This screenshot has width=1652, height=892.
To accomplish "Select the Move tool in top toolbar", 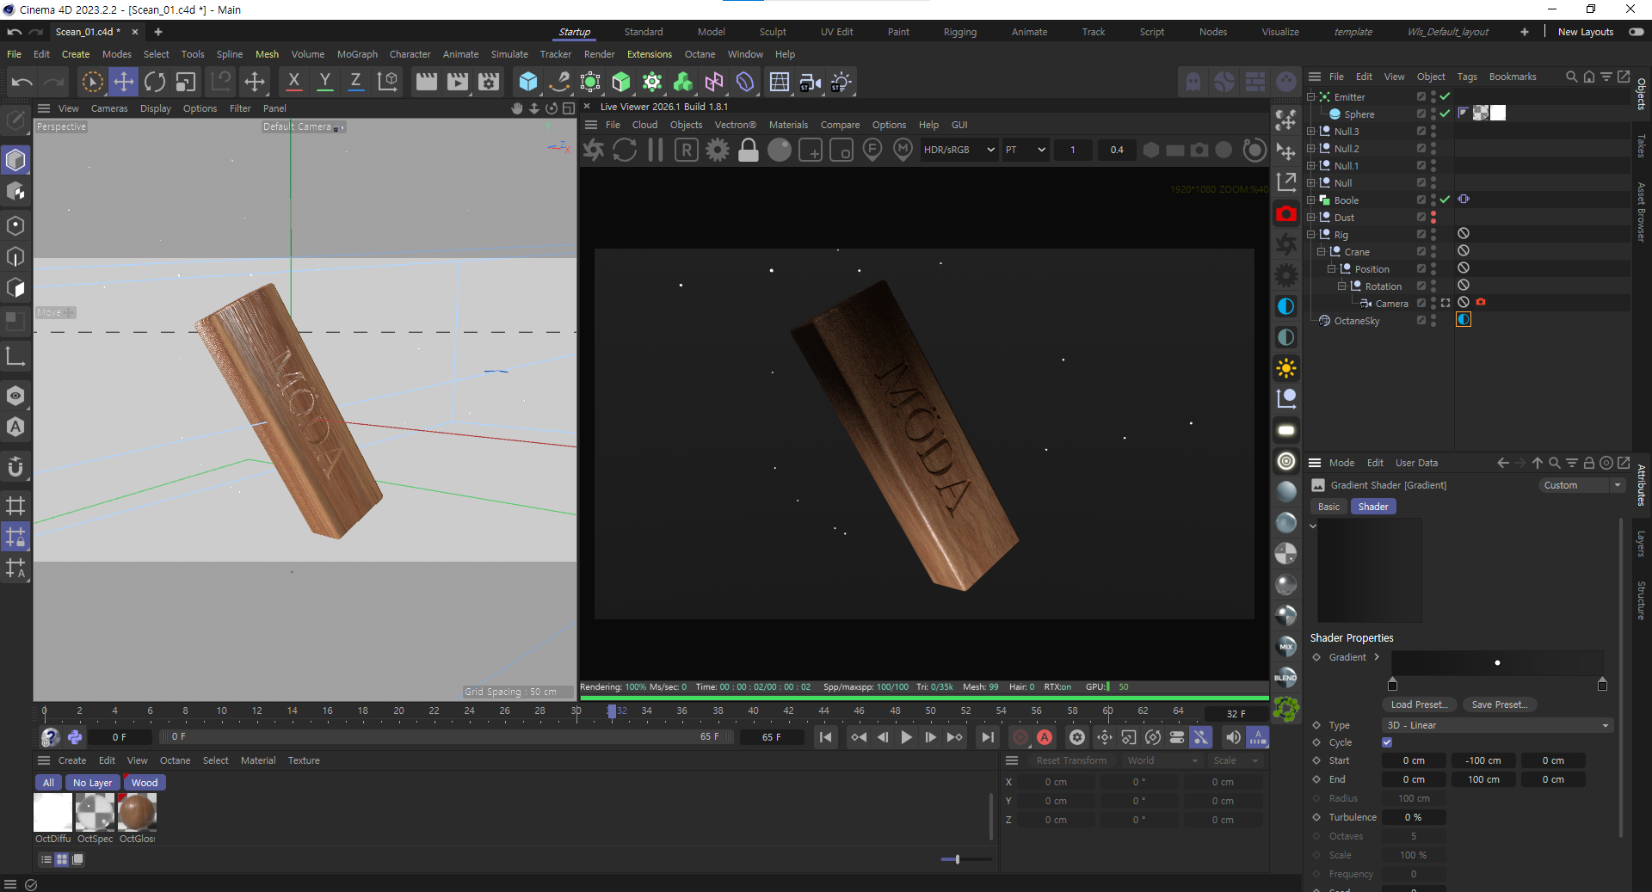I will tap(124, 82).
